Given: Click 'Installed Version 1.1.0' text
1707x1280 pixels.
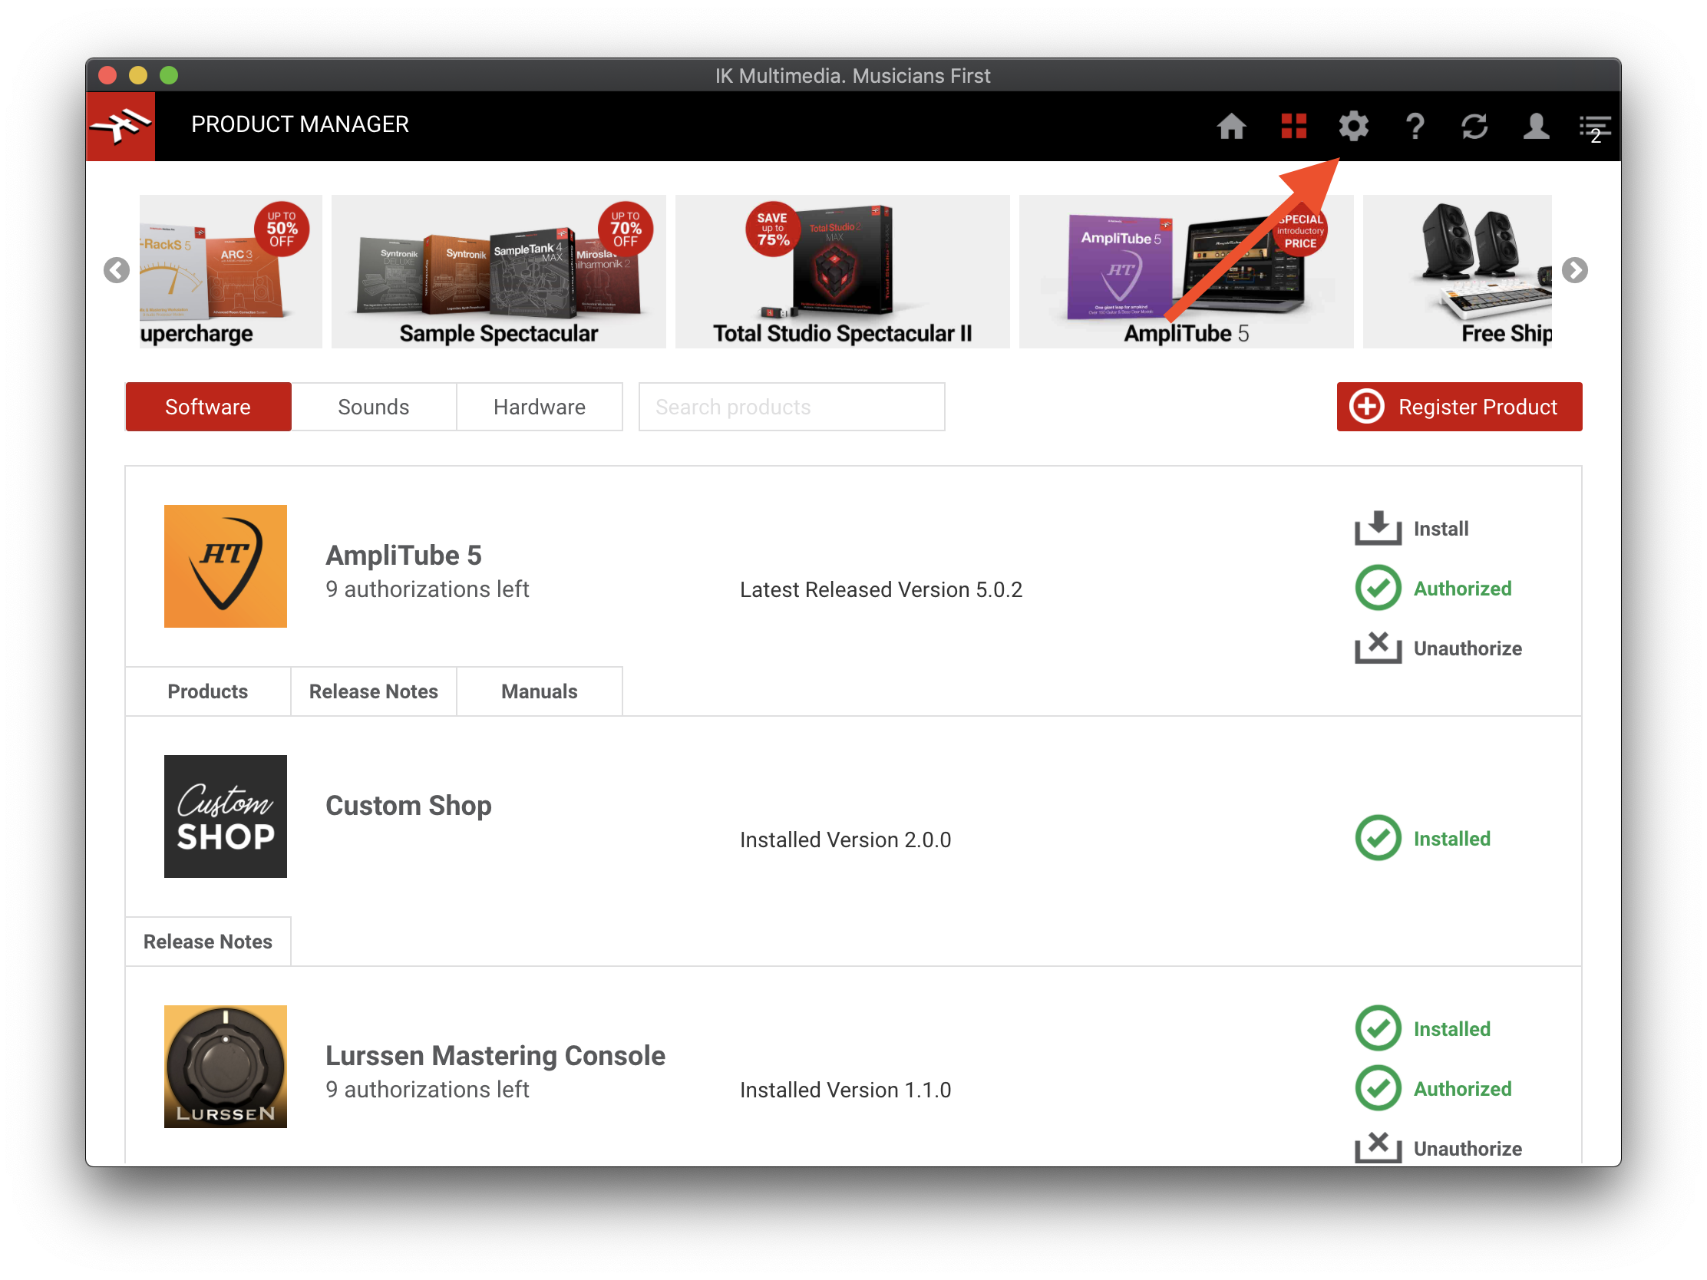Looking at the screenshot, I should pyautogui.click(x=846, y=1090).
